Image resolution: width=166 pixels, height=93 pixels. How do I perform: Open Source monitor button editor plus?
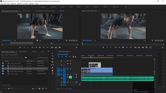click(77, 48)
